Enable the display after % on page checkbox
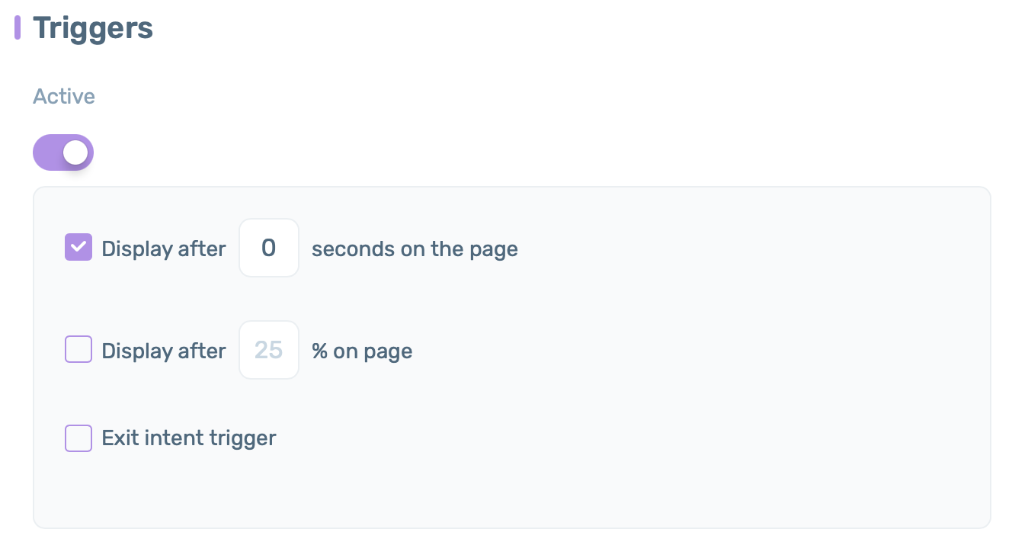The image size is (1012, 558). 78,350
